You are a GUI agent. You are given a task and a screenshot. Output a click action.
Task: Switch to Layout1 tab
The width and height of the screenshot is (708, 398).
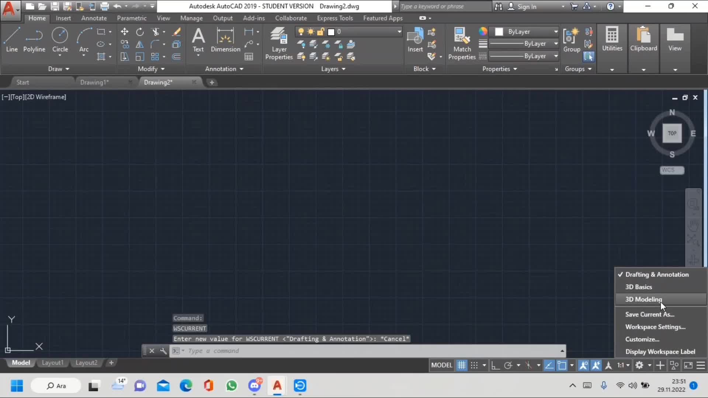click(x=52, y=363)
